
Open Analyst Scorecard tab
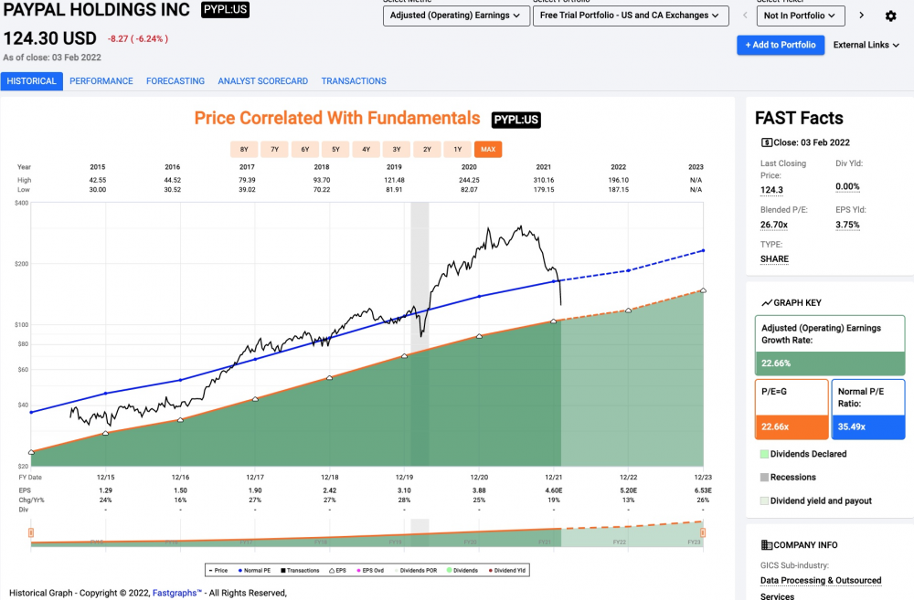(x=263, y=81)
